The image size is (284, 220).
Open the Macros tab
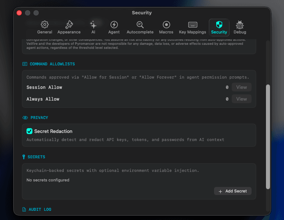(x=166, y=28)
